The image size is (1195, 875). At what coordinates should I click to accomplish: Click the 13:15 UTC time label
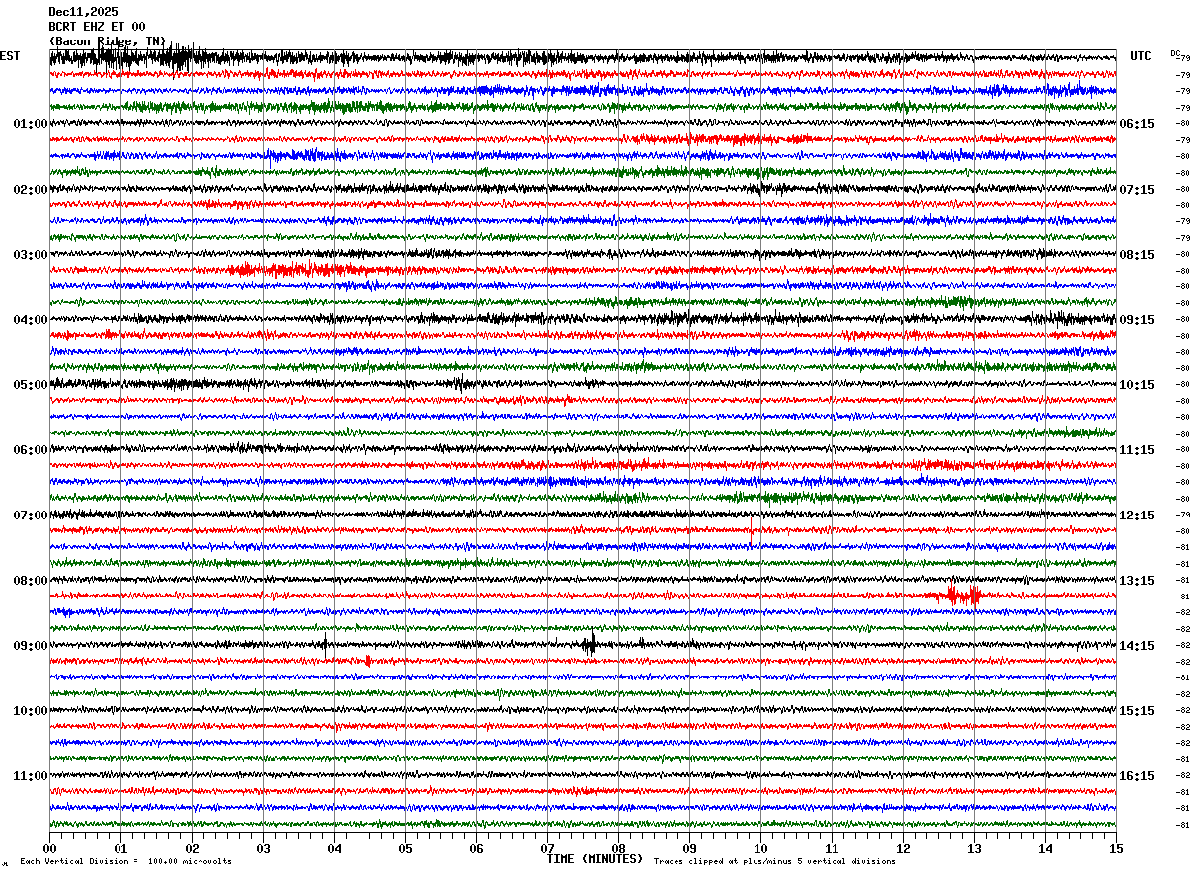(1137, 581)
